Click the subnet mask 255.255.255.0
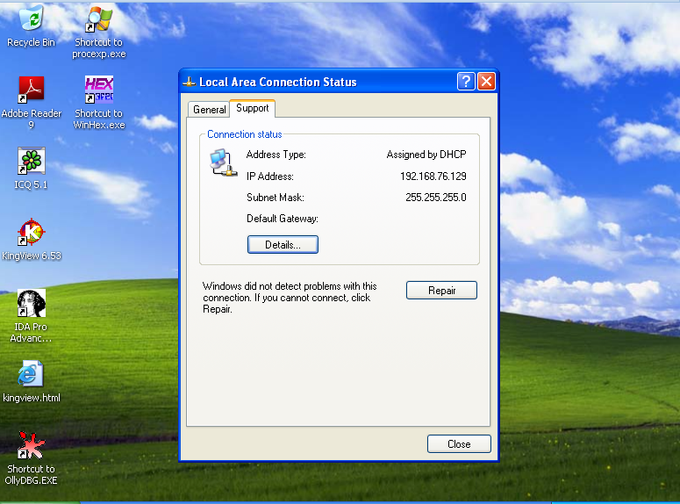The width and height of the screenshot is (680, 504). [436, 198]
